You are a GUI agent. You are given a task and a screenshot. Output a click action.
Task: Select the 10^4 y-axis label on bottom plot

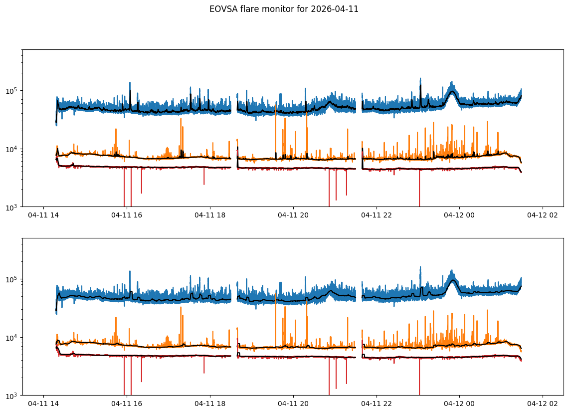tap(13, 338)
